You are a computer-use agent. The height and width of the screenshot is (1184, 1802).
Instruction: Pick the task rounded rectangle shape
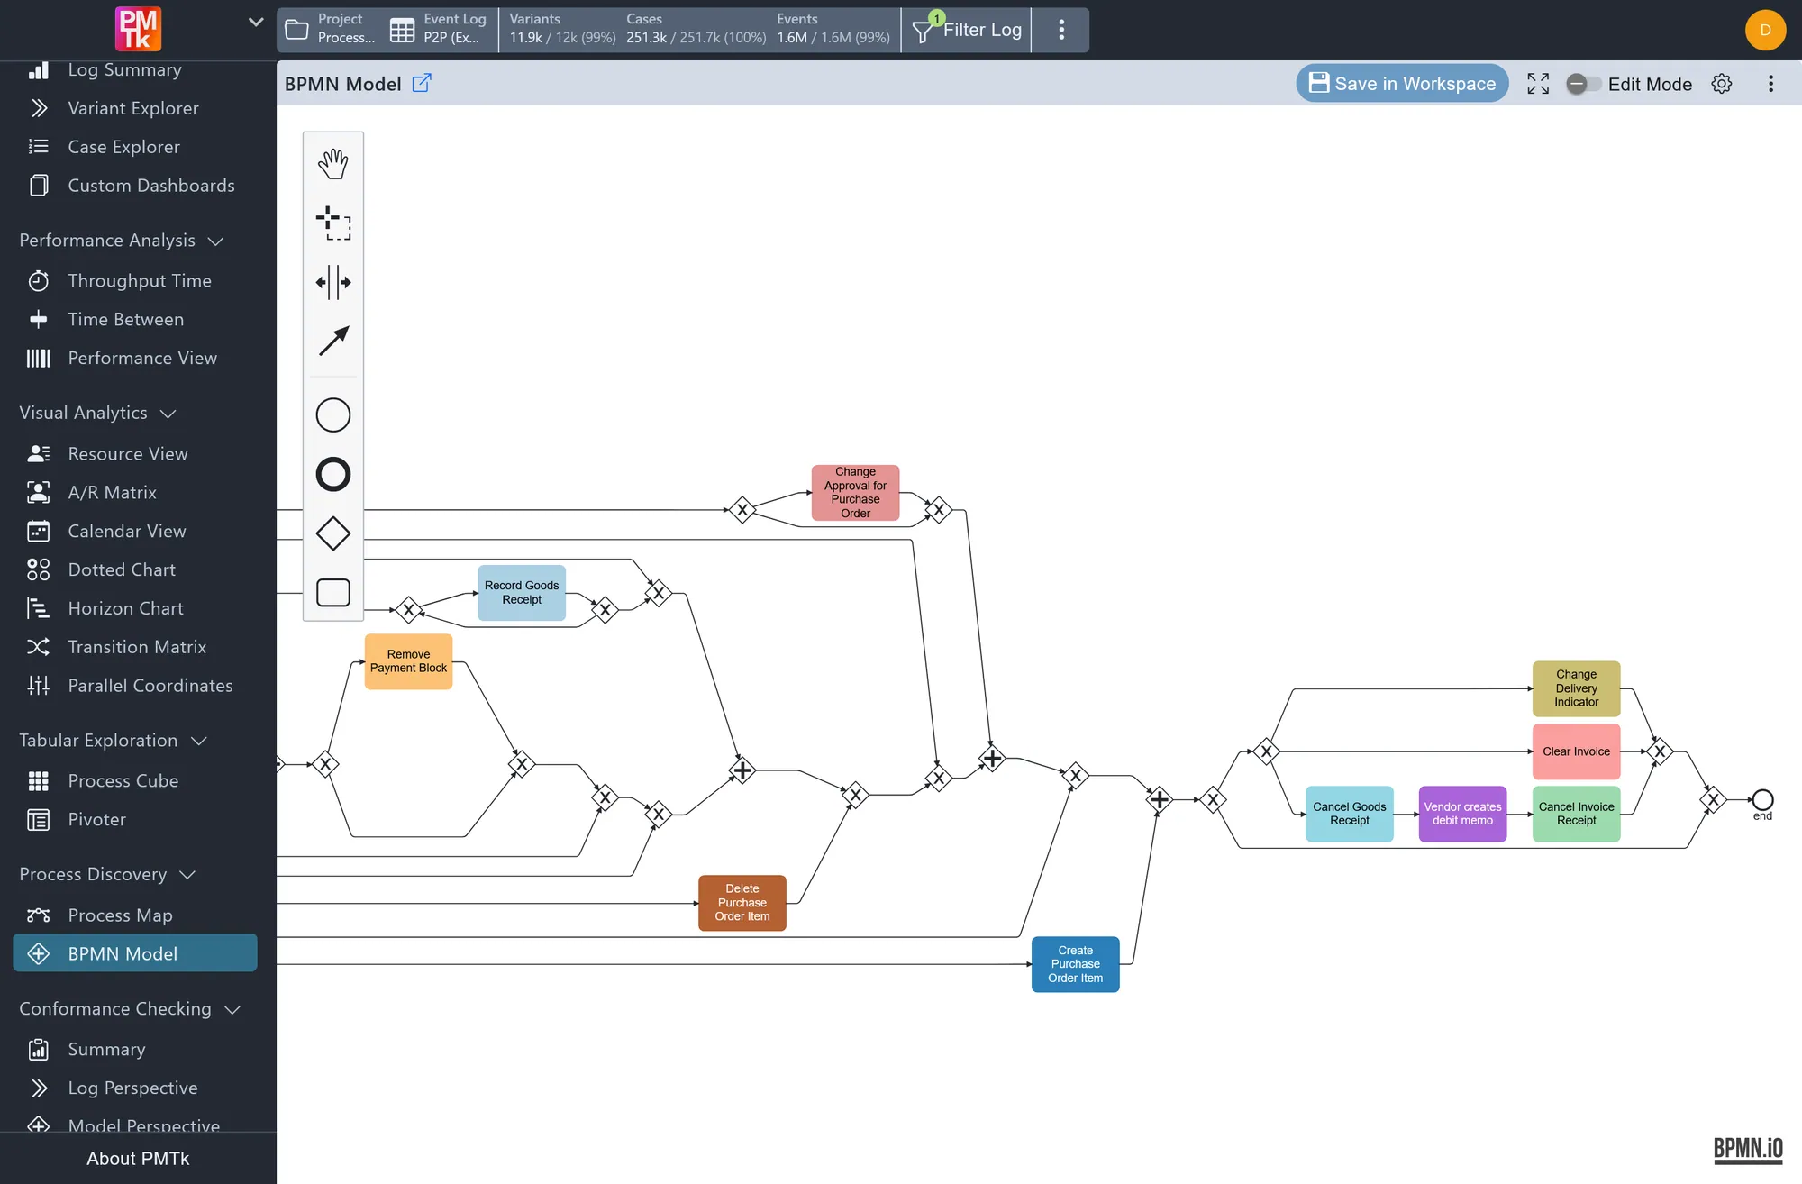333,592
